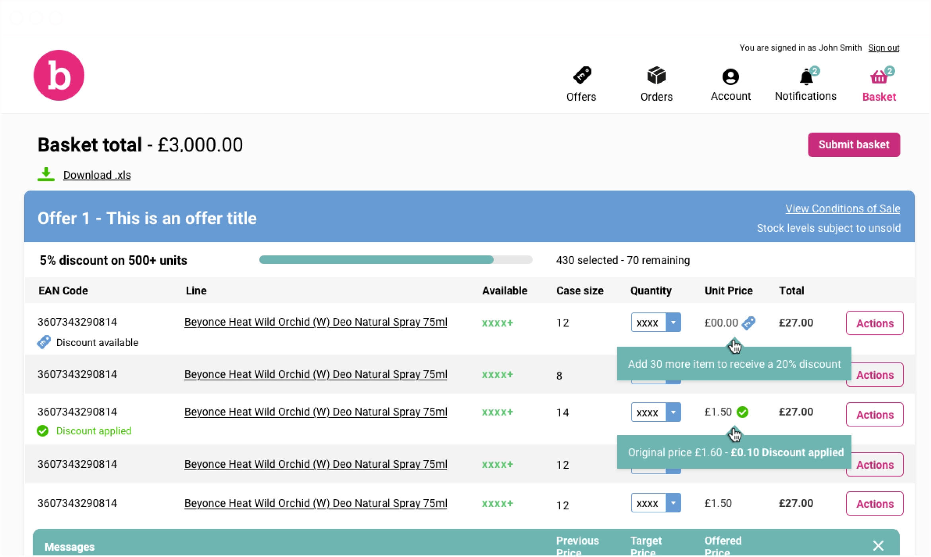Click 'Basket total - £3,000.00' heading

[x=140, y=145]
